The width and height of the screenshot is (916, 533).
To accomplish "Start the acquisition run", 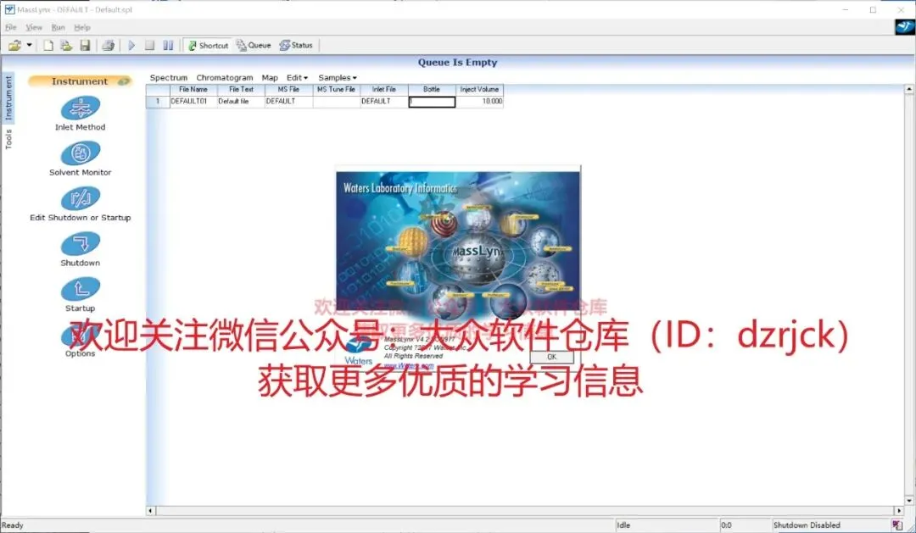I will [x=131, y=45].
